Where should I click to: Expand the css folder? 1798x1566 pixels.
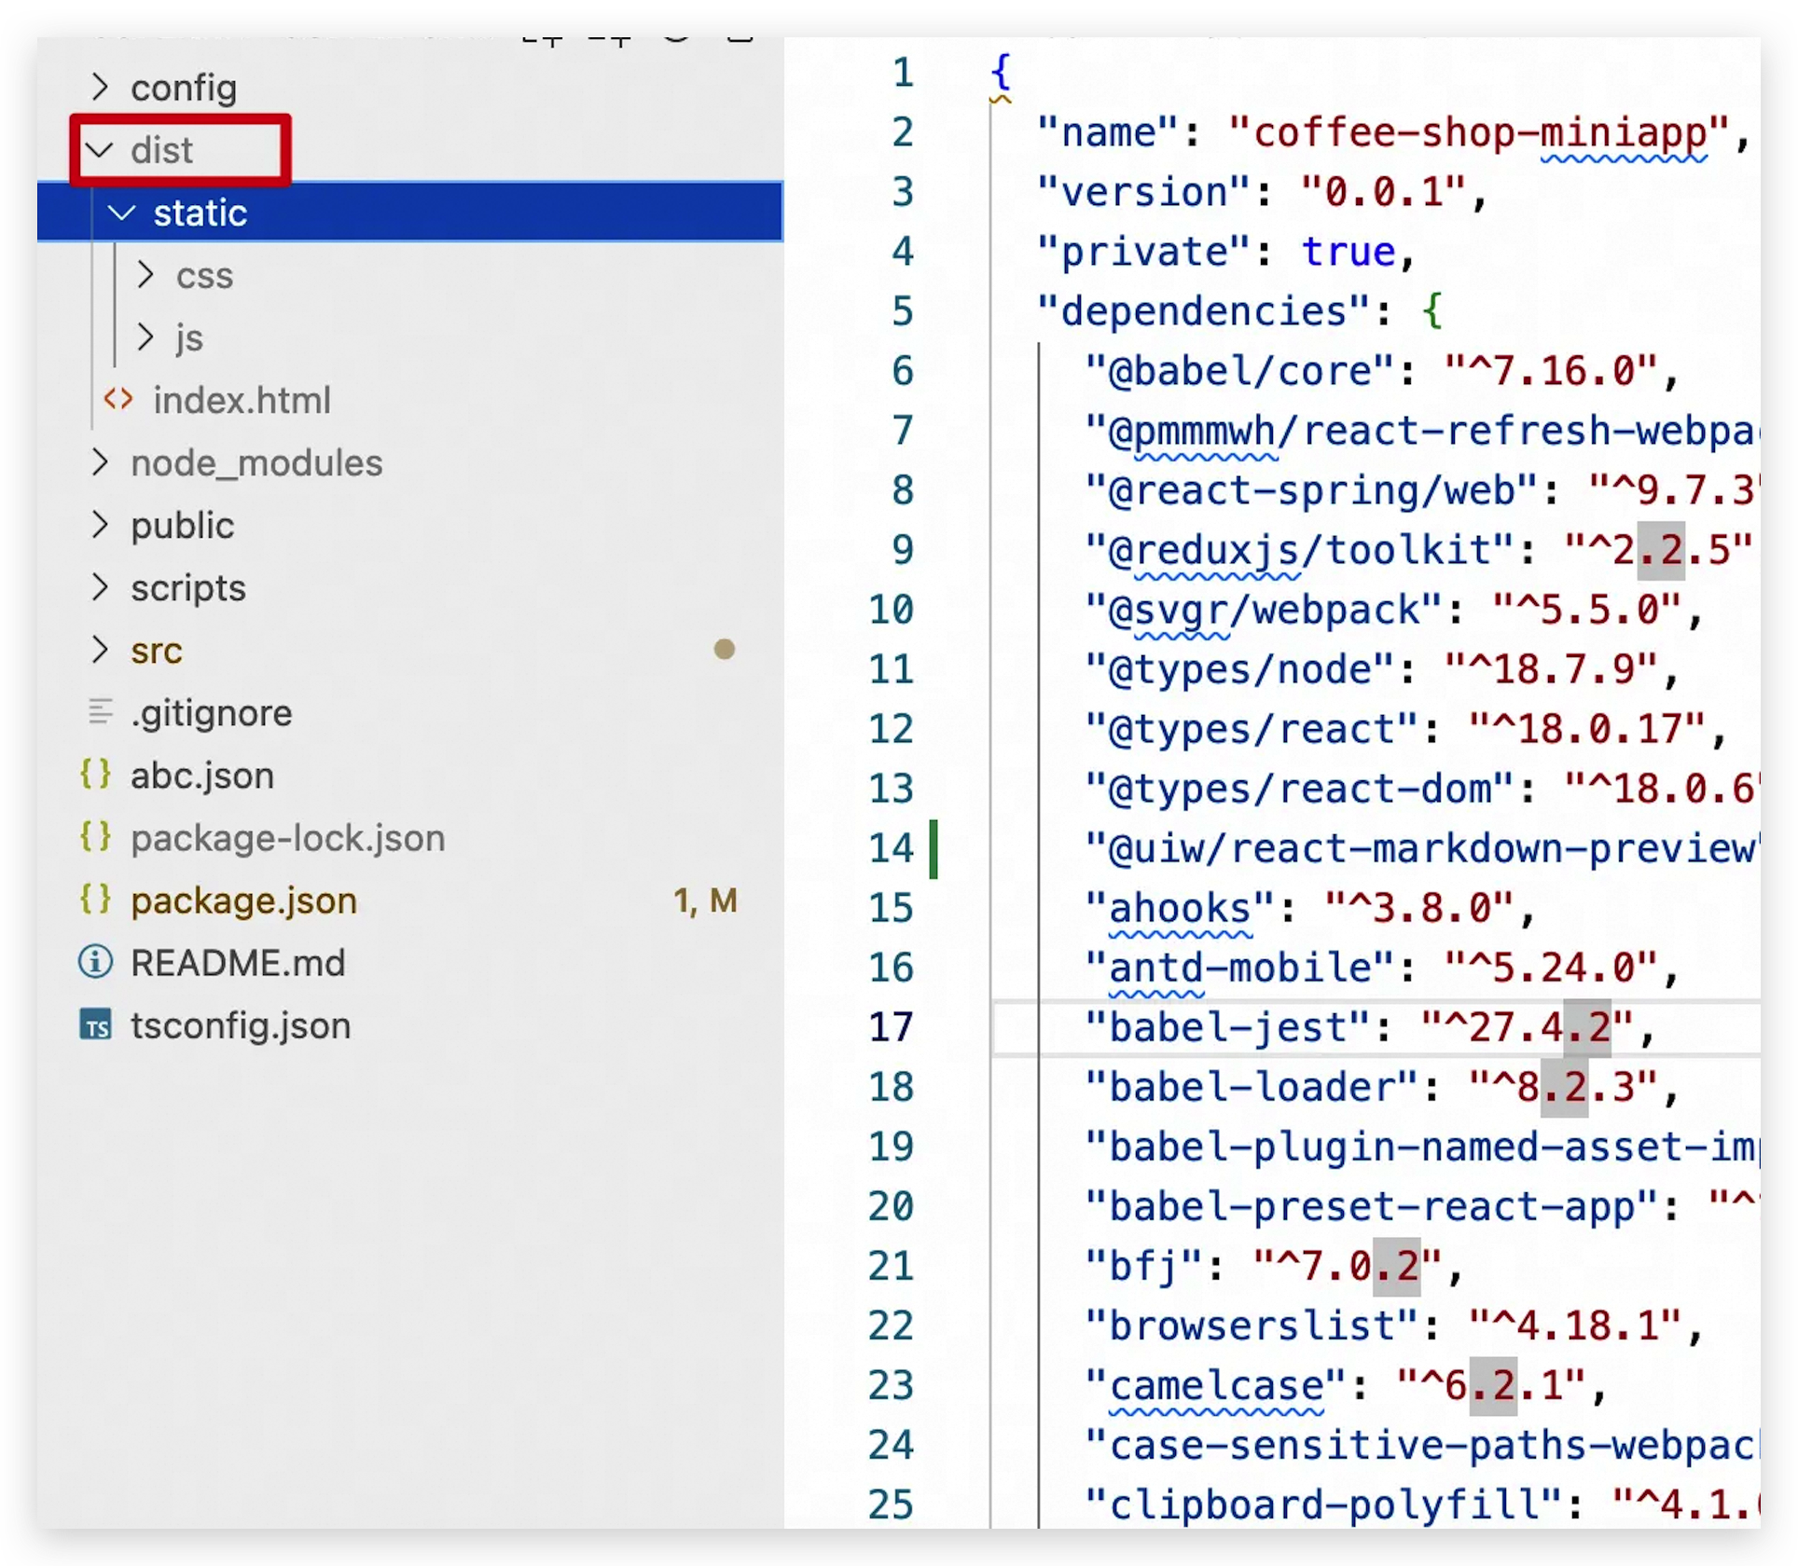pyautogui.click(x=145, y=275)
